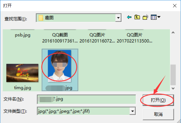
Task: Select the psb.jpg file label
Action: tap(23, 35)
